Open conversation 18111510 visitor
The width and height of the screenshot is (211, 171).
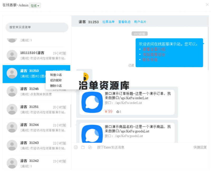point(36,56)
